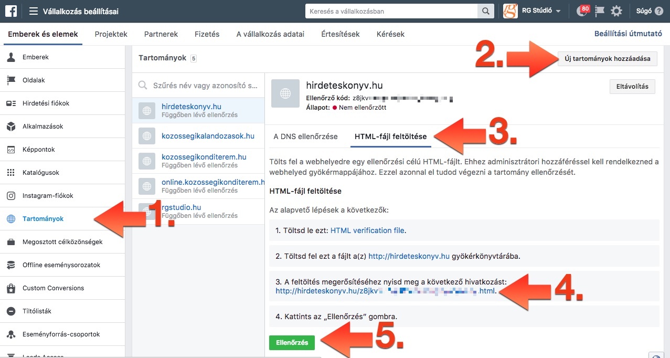The height and width of the screenshot is (358, 670).
Task: Select the HTML-fájl feltöltése tab
Action: click(x=391, y=136)
